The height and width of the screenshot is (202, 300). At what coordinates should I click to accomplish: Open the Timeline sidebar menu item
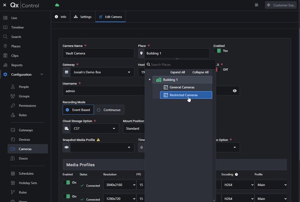click(17, 27)
